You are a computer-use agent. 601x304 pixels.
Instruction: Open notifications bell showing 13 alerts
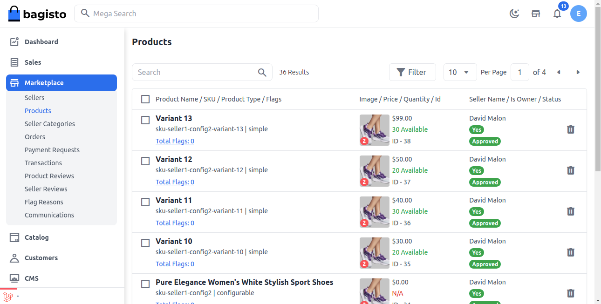557,14
